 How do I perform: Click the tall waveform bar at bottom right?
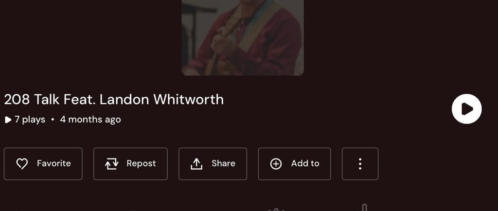365,208
